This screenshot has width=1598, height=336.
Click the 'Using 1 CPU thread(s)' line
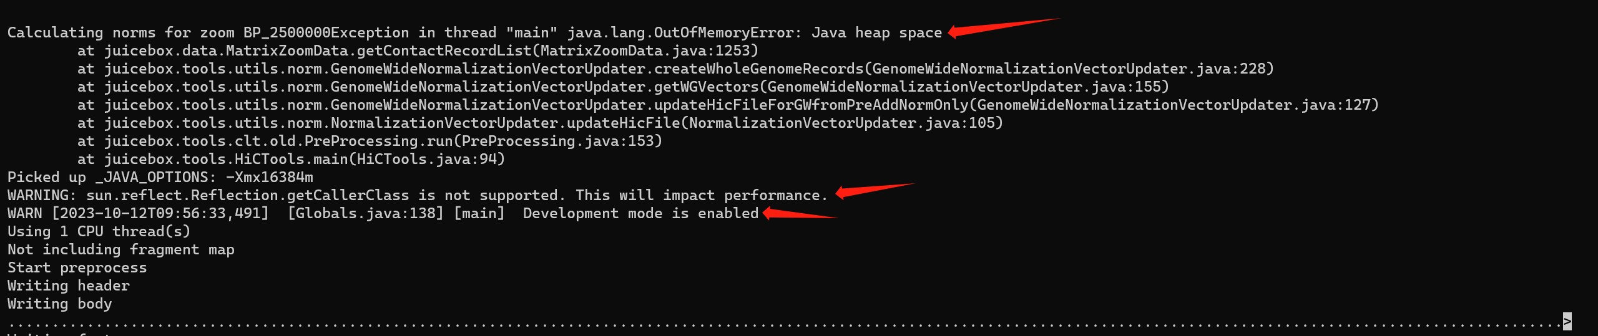(99, 231)
